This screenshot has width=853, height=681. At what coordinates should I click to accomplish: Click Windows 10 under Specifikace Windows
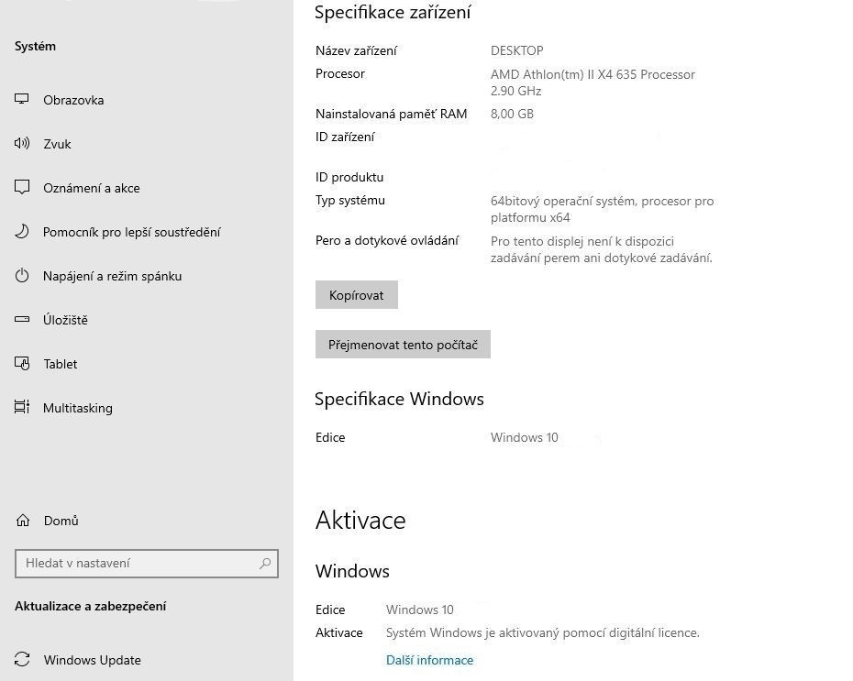tap(525, 437)
